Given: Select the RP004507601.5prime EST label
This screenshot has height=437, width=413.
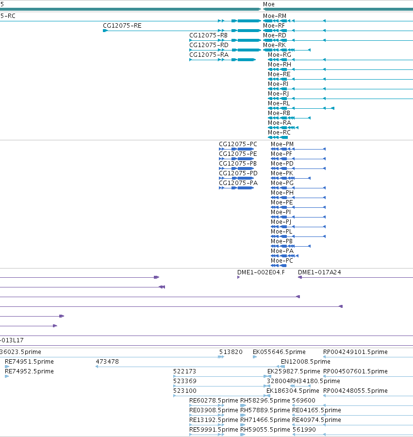Looking at the screenshot, I should pyautogui.click(x=355, y=371).
